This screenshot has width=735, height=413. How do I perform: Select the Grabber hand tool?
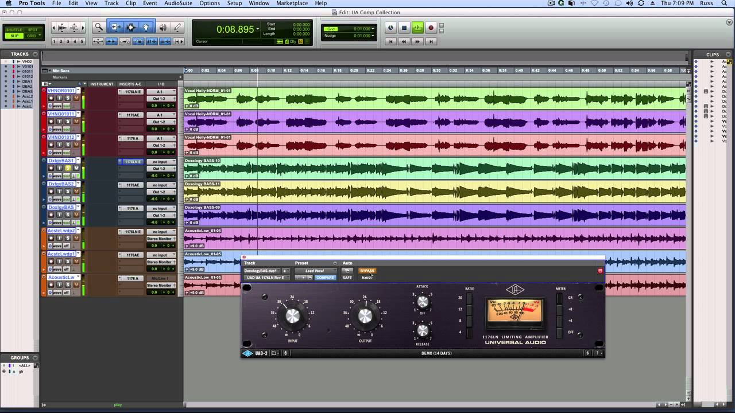[146, 27]
